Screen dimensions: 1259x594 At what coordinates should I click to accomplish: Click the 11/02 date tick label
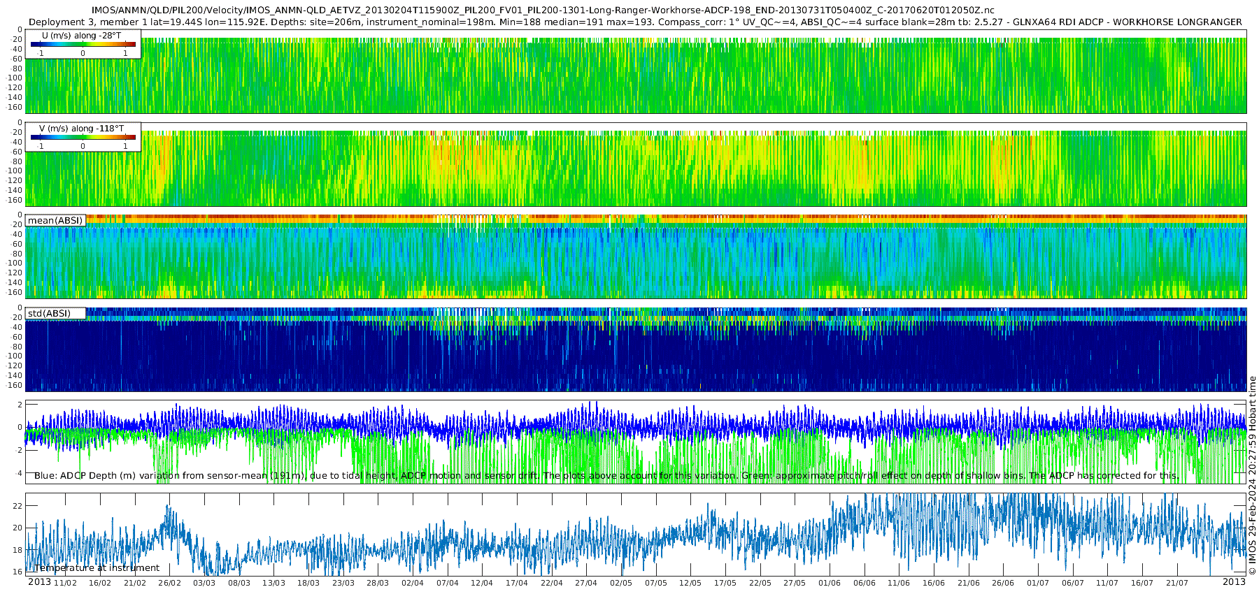click(x=66, y=583)
